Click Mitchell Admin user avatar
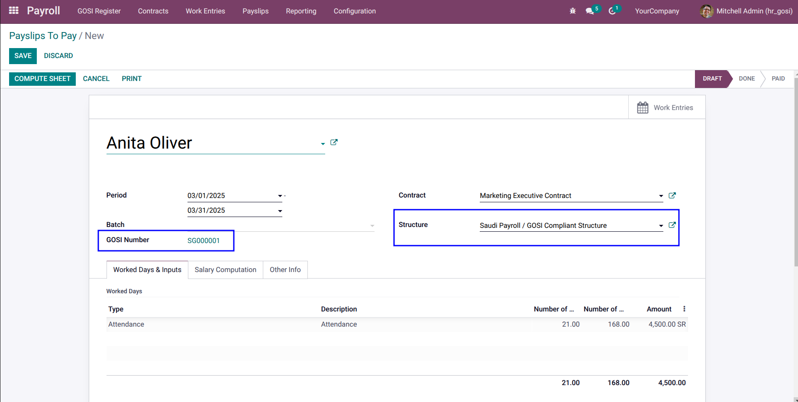 point(707,11)
